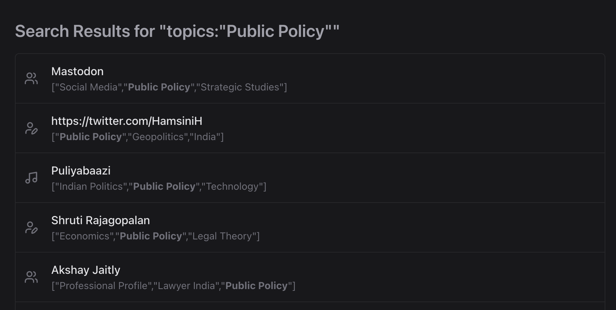
Task: Click the "Legal Theory" topic under Shruti Rajagopalan
Action: pyautogui.click(x=222, y=236)
